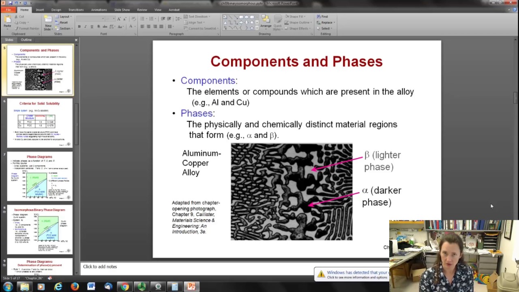Select the Format Painter tool
519x292 pixels.
pyautogui.click(x=27, y=28)
